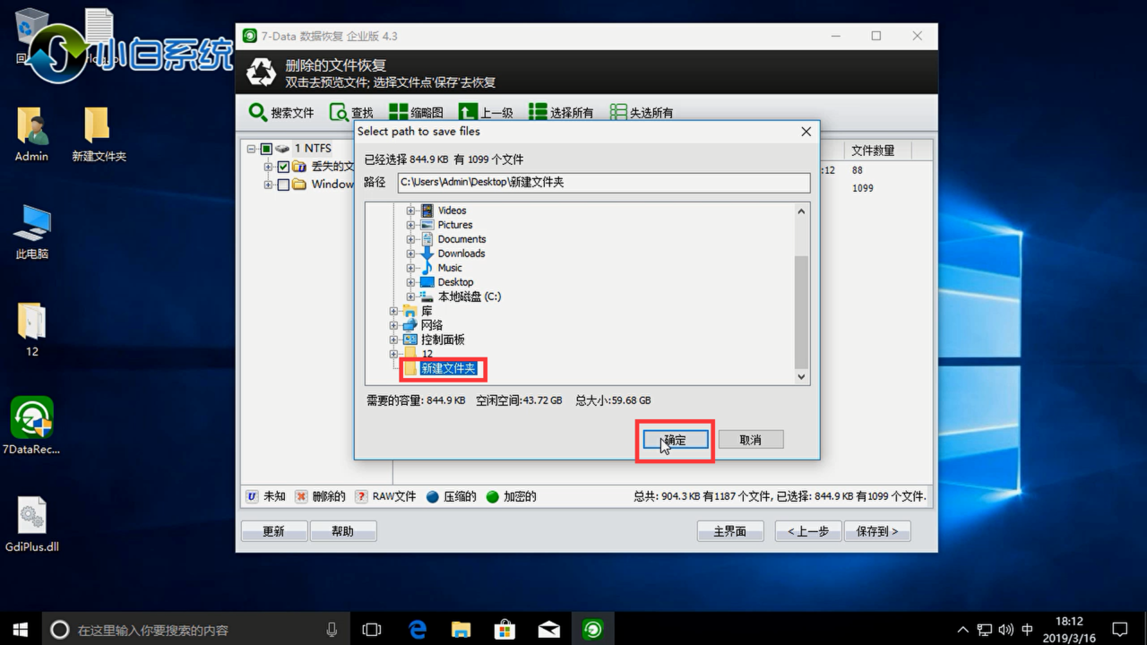Go up one level with 上一级

pyautogui.click(x=486, y=113)
